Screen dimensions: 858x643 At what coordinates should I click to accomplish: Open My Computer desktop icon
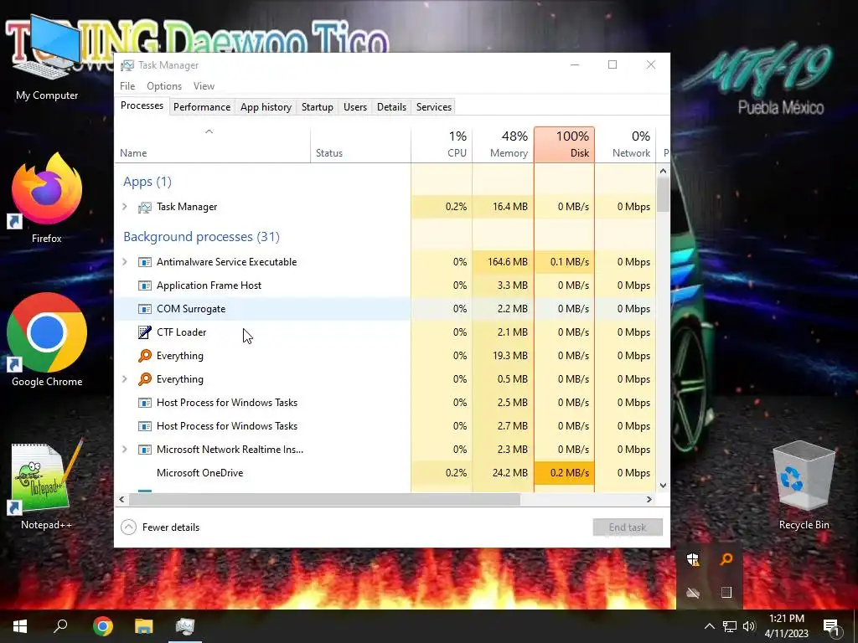(47, 58)
